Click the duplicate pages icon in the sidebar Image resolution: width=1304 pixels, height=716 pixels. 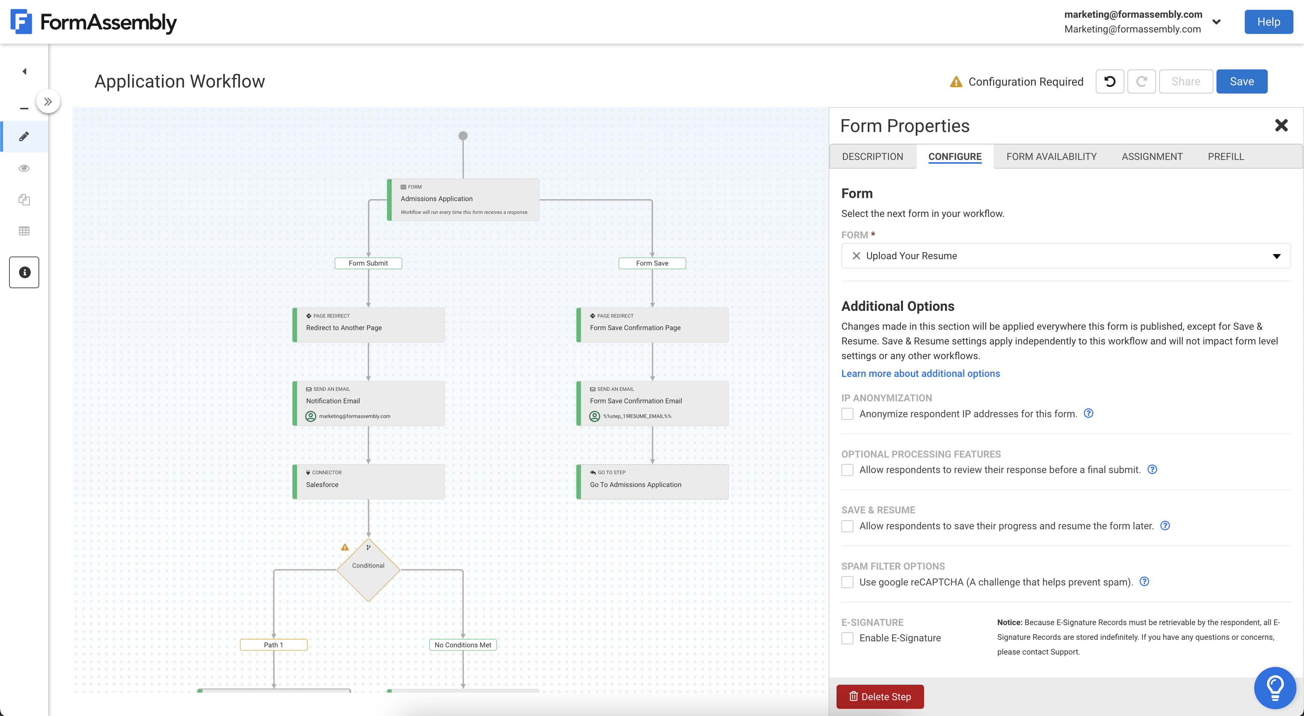pyautogui.click(x=24, y=199)
